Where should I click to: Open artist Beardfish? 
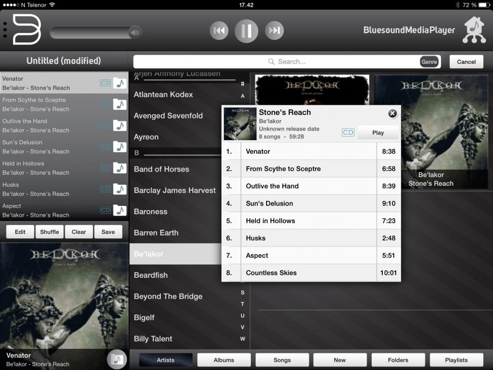[151, 275]
